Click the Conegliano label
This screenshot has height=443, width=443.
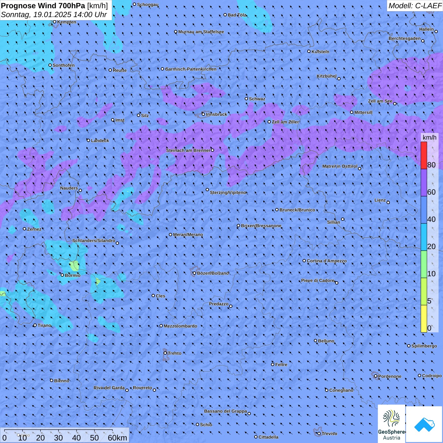pyautogui.click(x=341, y=390)
